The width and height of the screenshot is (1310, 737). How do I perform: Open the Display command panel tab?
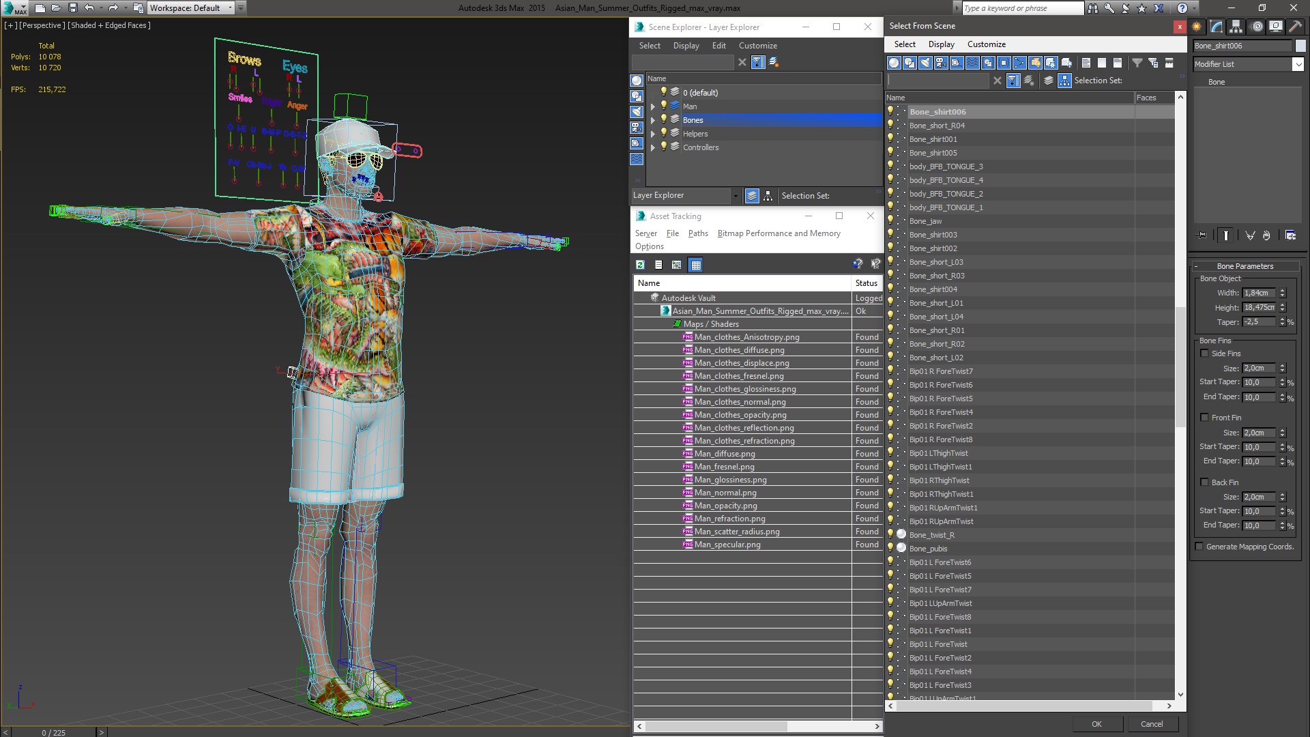click(1275, 27)
